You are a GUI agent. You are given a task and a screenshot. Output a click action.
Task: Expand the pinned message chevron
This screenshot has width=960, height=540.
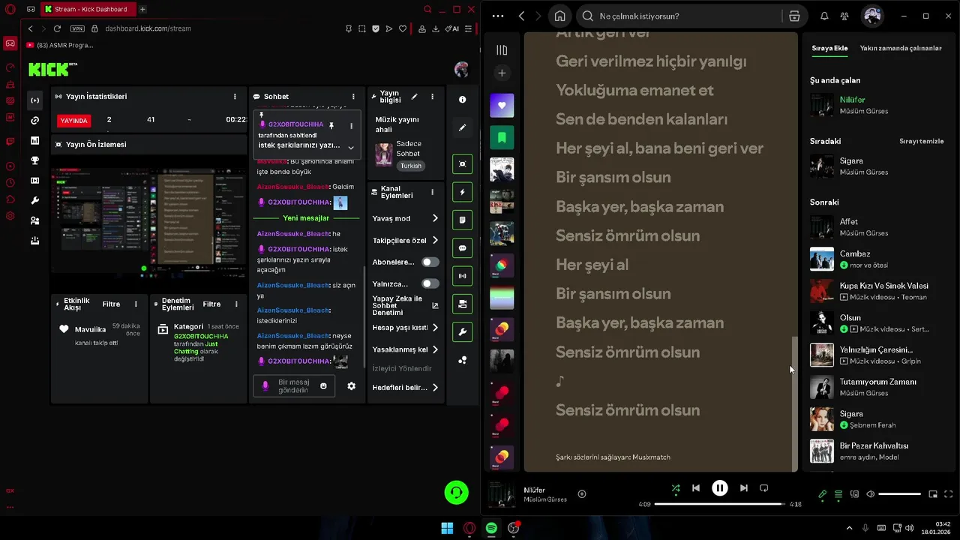[350, 148]
